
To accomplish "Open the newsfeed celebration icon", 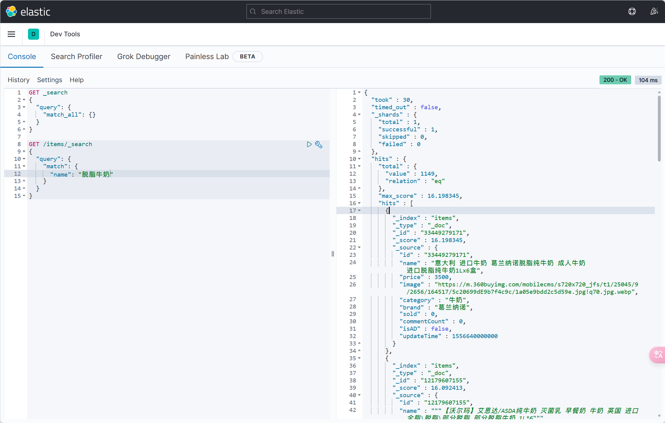I will coord(654,11).
